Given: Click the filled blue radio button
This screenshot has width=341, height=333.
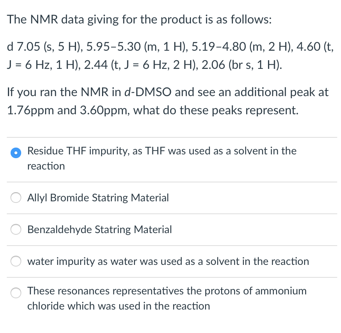Looking at the screenshot, I should (15, 152).
